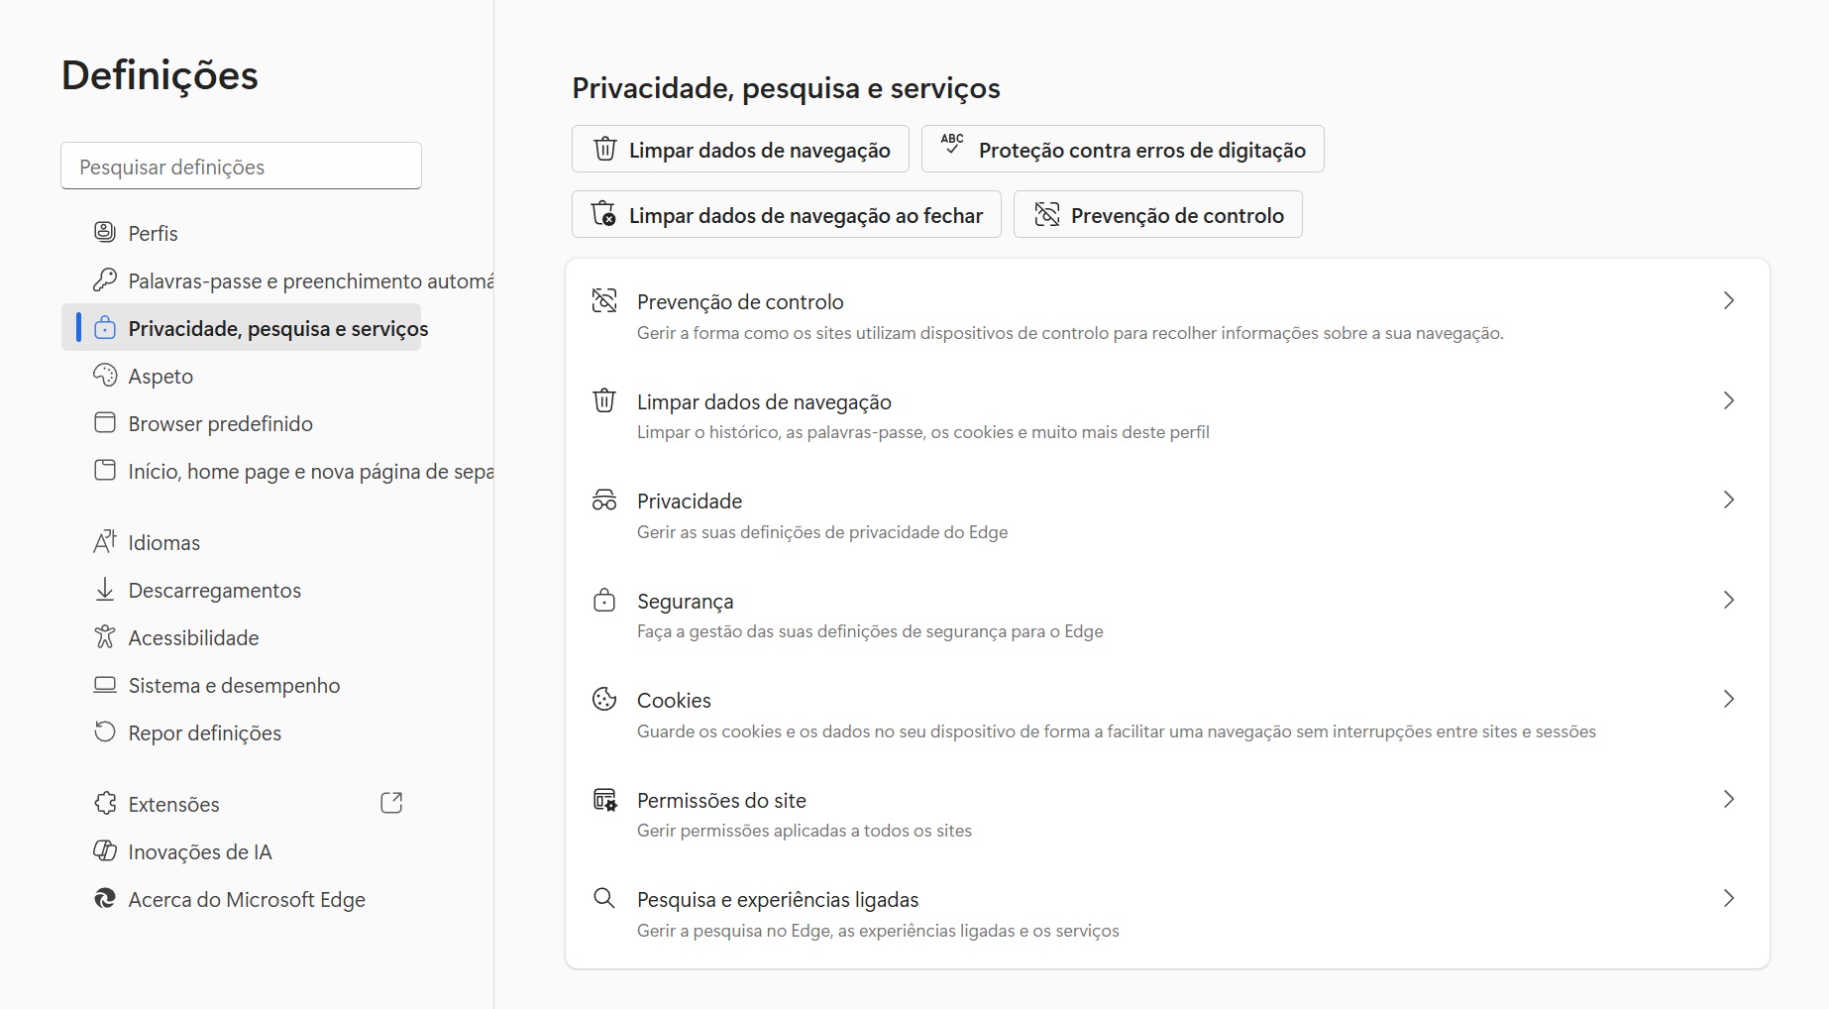The image size is (1829, 1009).
Task: Expand the Segurança row chevron
Action: [x=1728, y=601]
